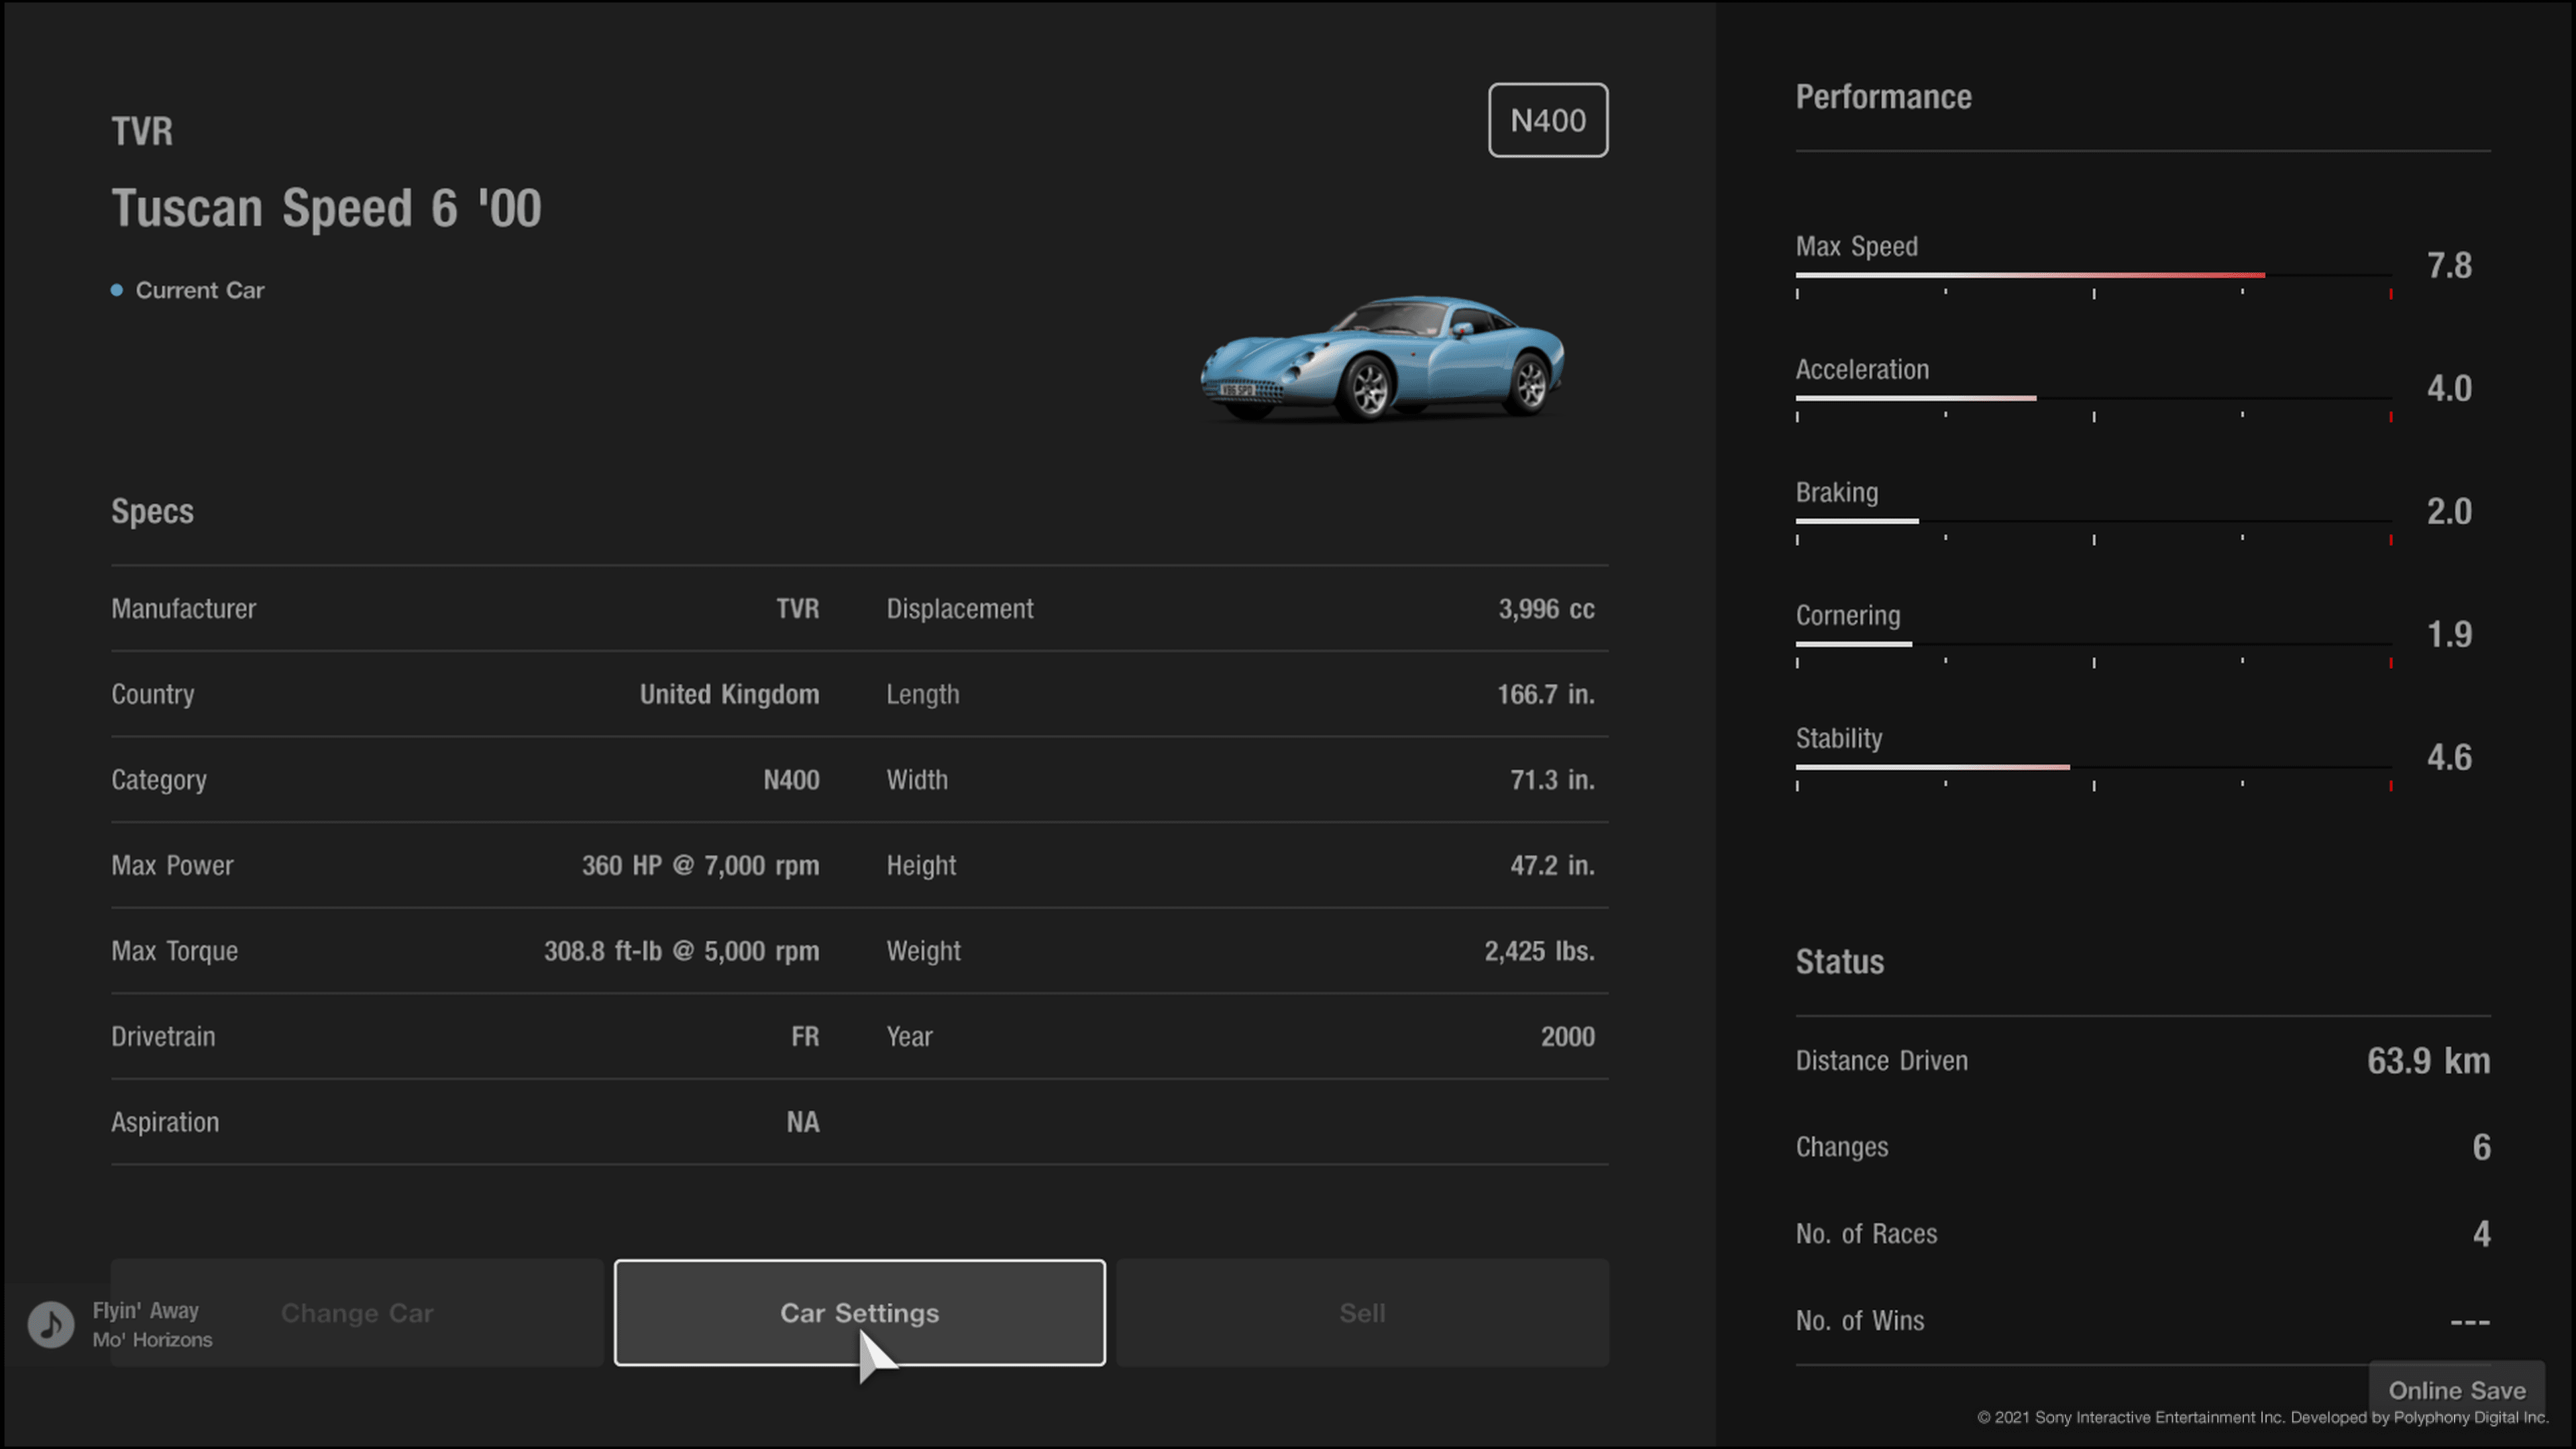This screenshot has height=1449, width=2576.
Task: Click the 'Changes' status row label
Action: click(1841, 1147)
